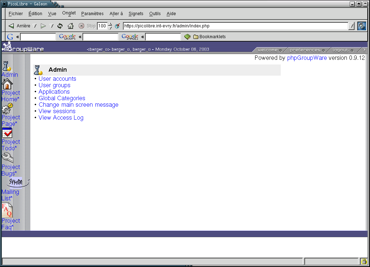Go to the browser Home icon
The width and height of the screenshot is (370, 267).
pyautogui.click(x=70, y=26)
